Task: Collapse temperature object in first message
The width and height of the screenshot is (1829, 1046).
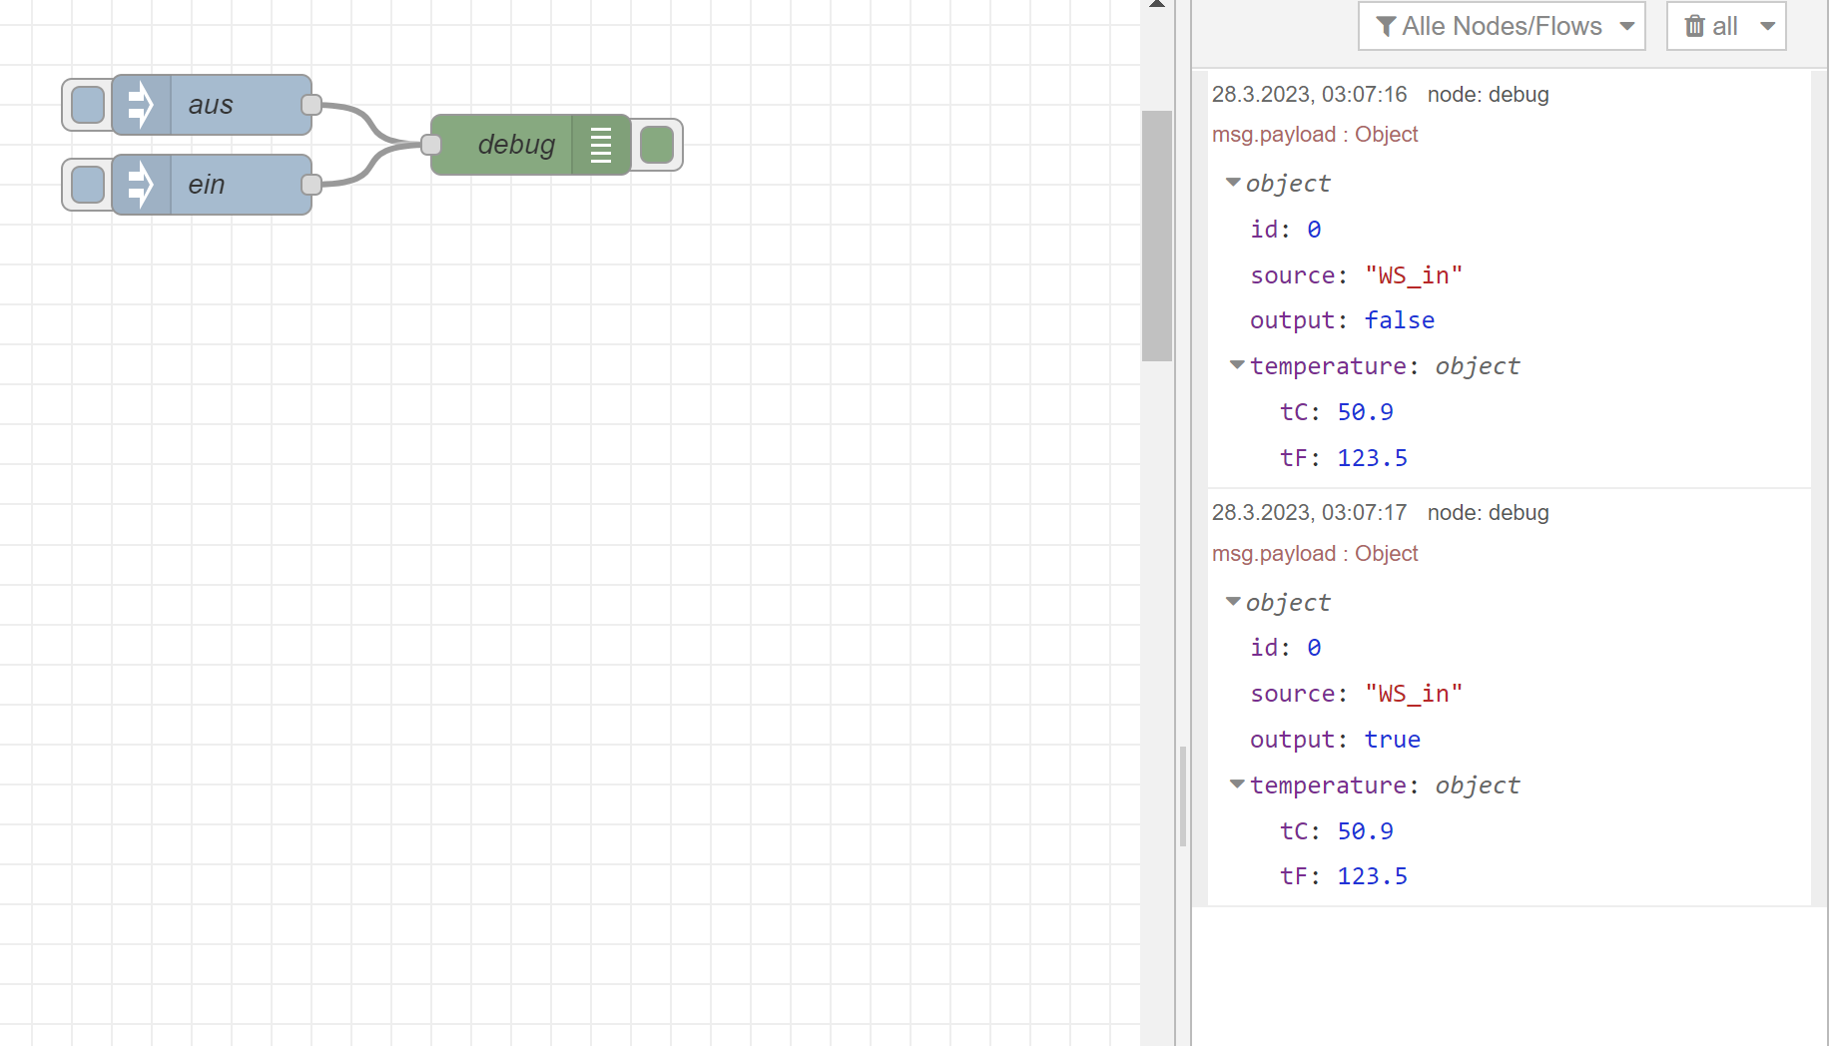Action: point(1238,365)
